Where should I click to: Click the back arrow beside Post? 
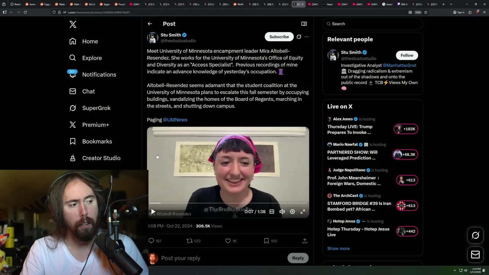[x=150, y=24]
